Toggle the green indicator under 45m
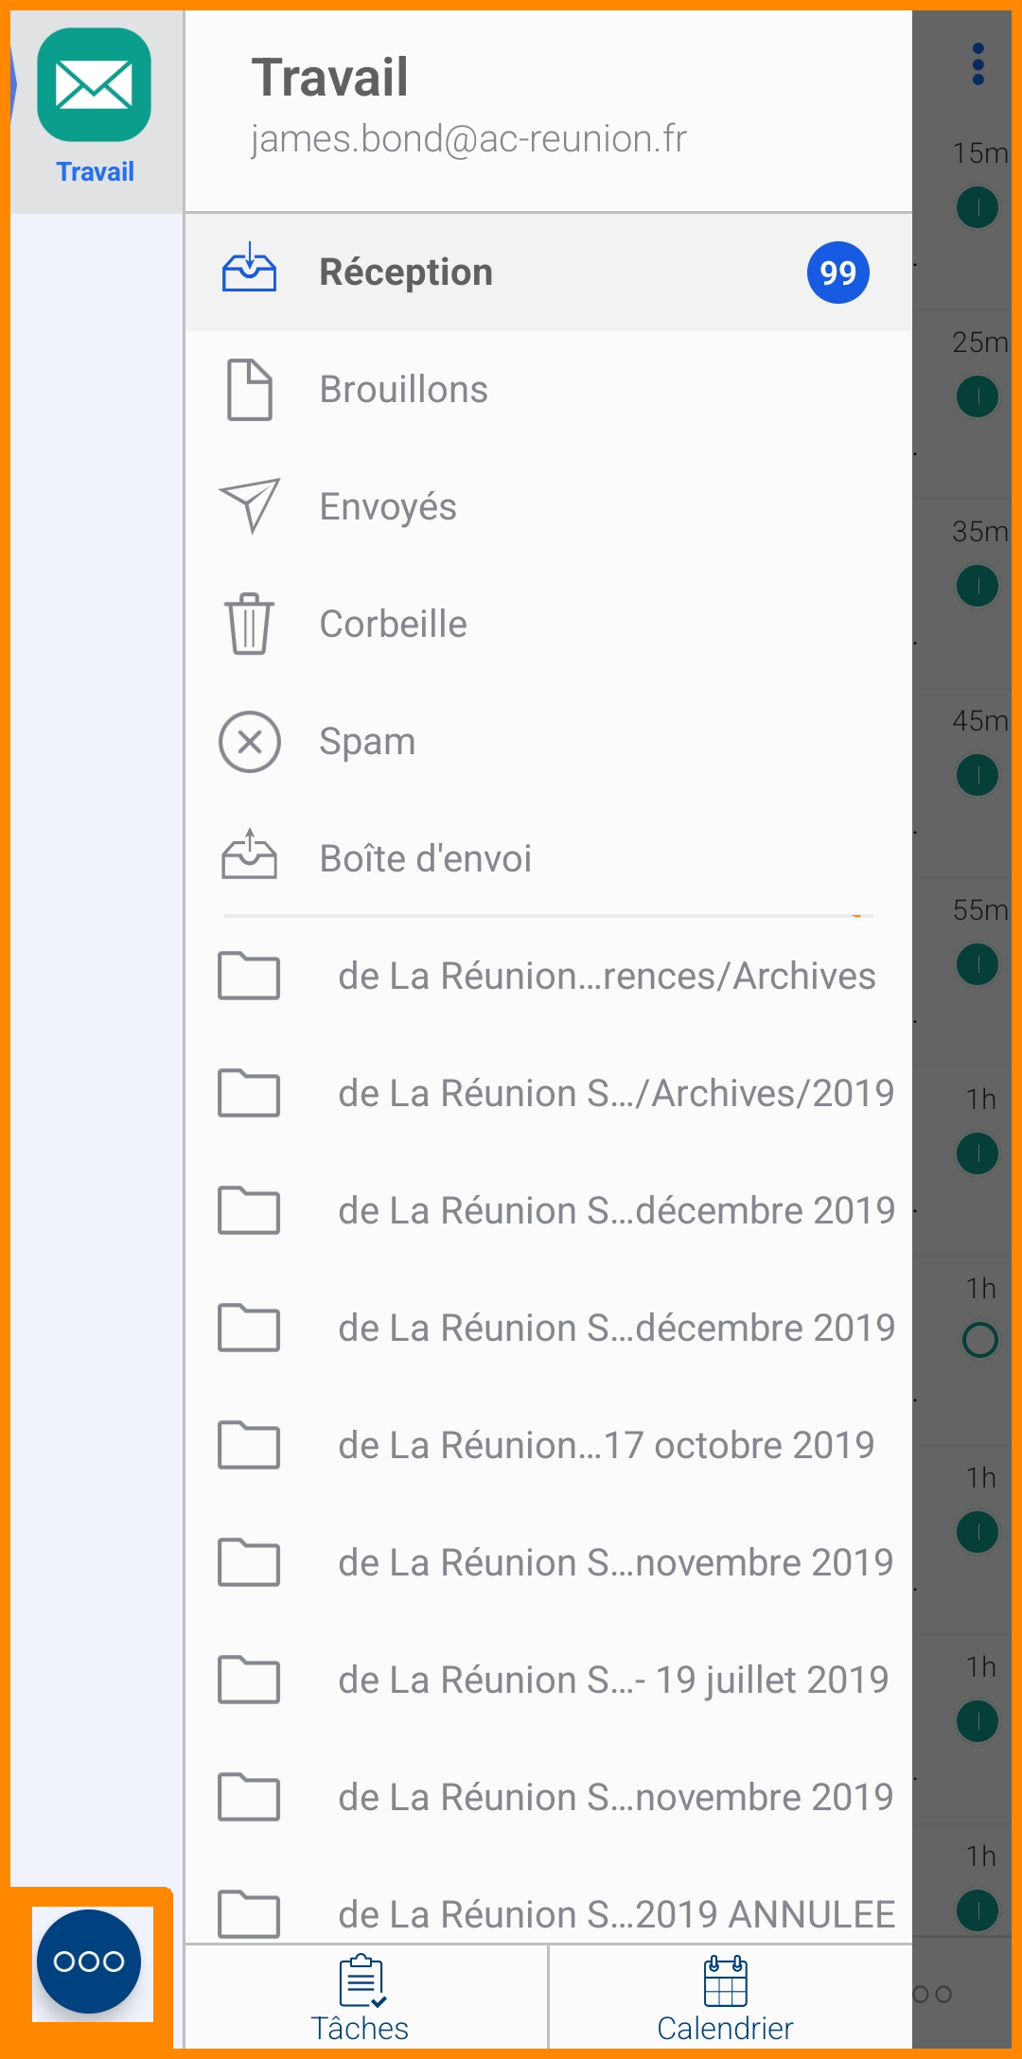 coord(978,775)
